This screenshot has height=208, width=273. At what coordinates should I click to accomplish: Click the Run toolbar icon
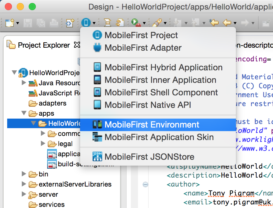[136, 23]
